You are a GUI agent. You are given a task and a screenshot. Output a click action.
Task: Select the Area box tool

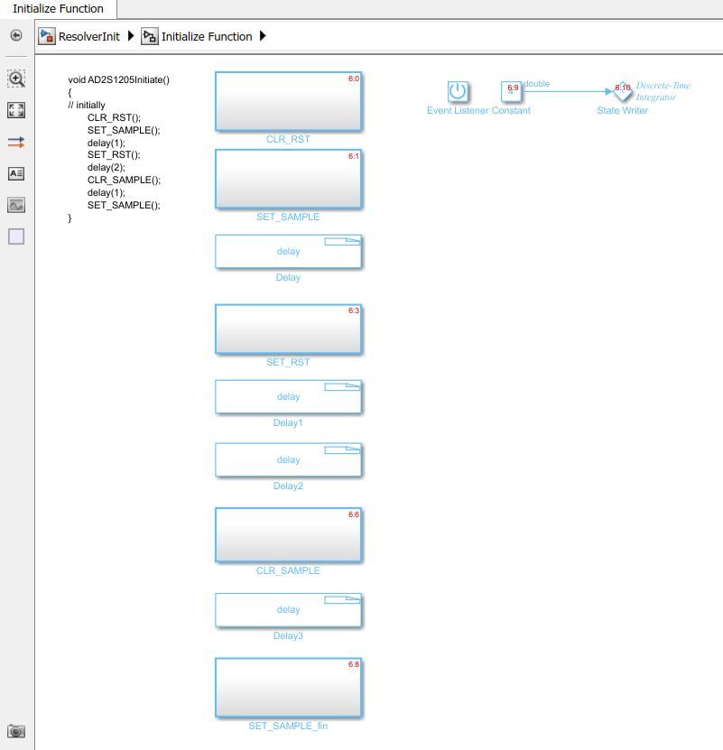pyautogui.click(x=16, y=236)
